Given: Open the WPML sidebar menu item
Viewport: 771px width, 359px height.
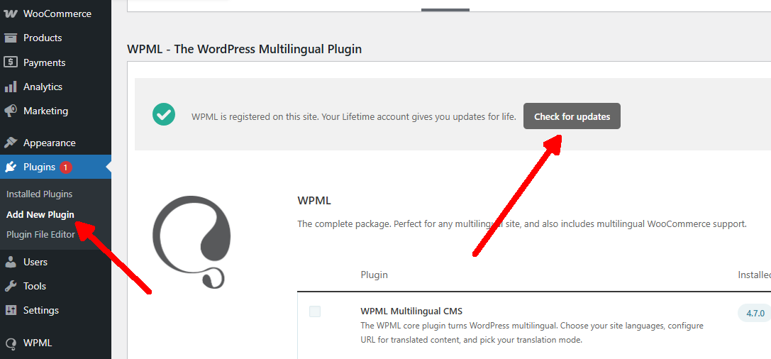Looking at the screenshot, I should click(37, 343).
